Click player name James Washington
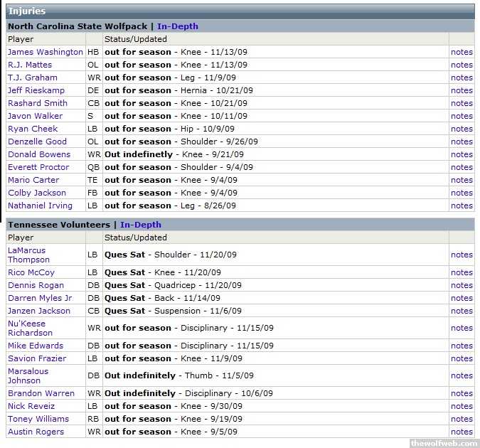Screen dimensions: 480x448 [x=45, y=52]
